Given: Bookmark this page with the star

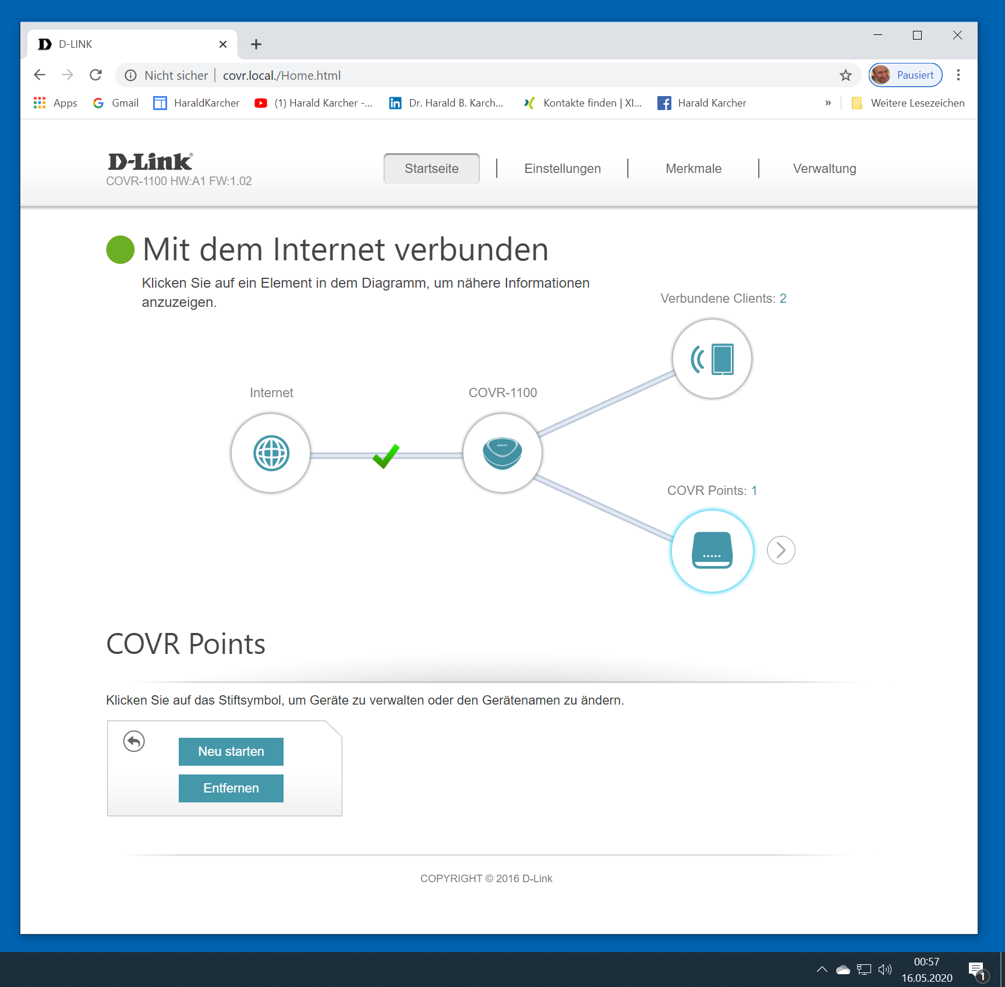Looking at the screenshot, I should [845, 75].
